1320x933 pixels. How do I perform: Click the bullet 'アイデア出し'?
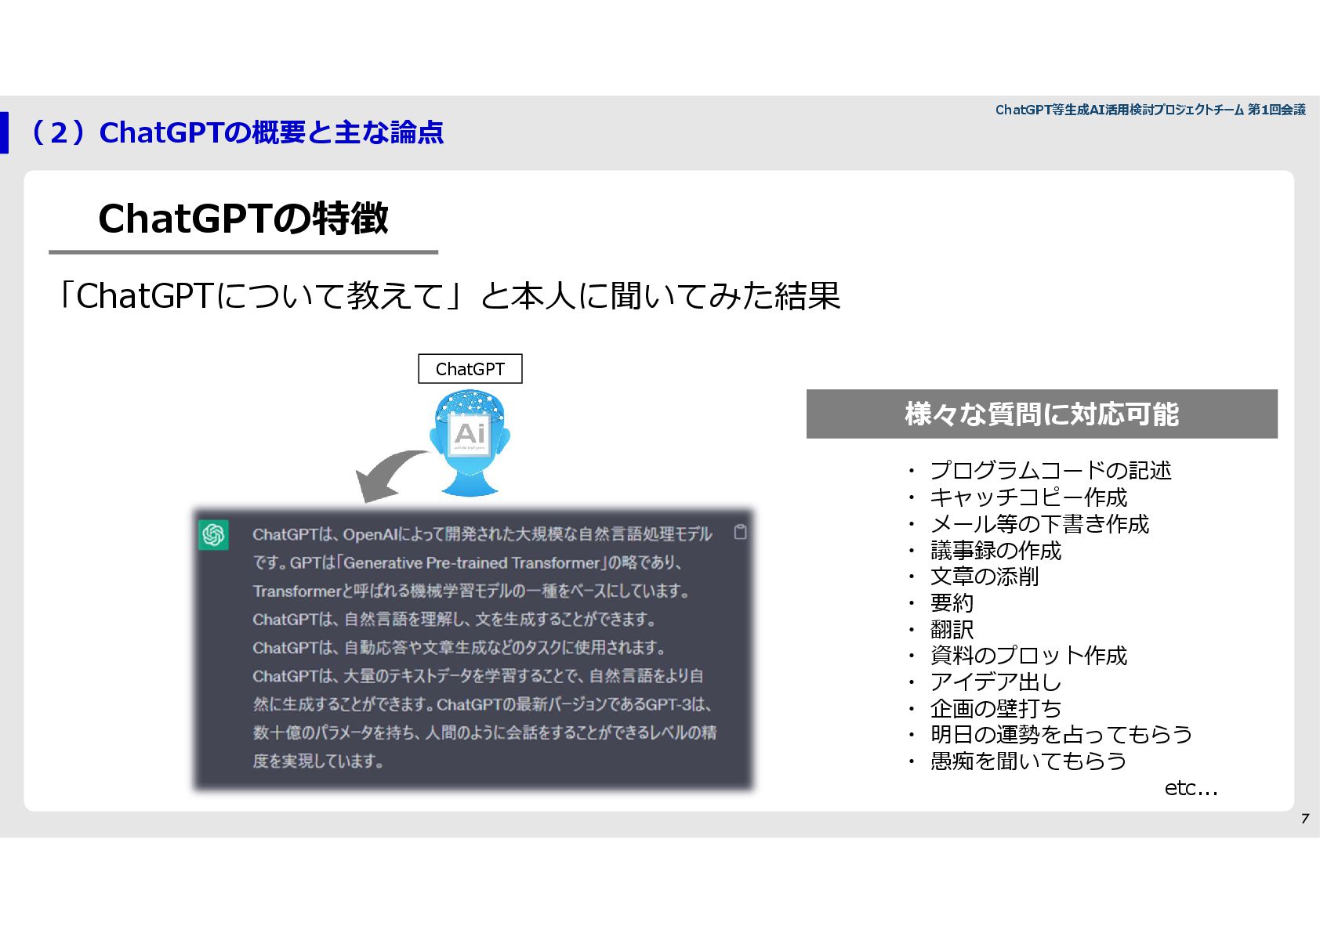click(995, 682)
